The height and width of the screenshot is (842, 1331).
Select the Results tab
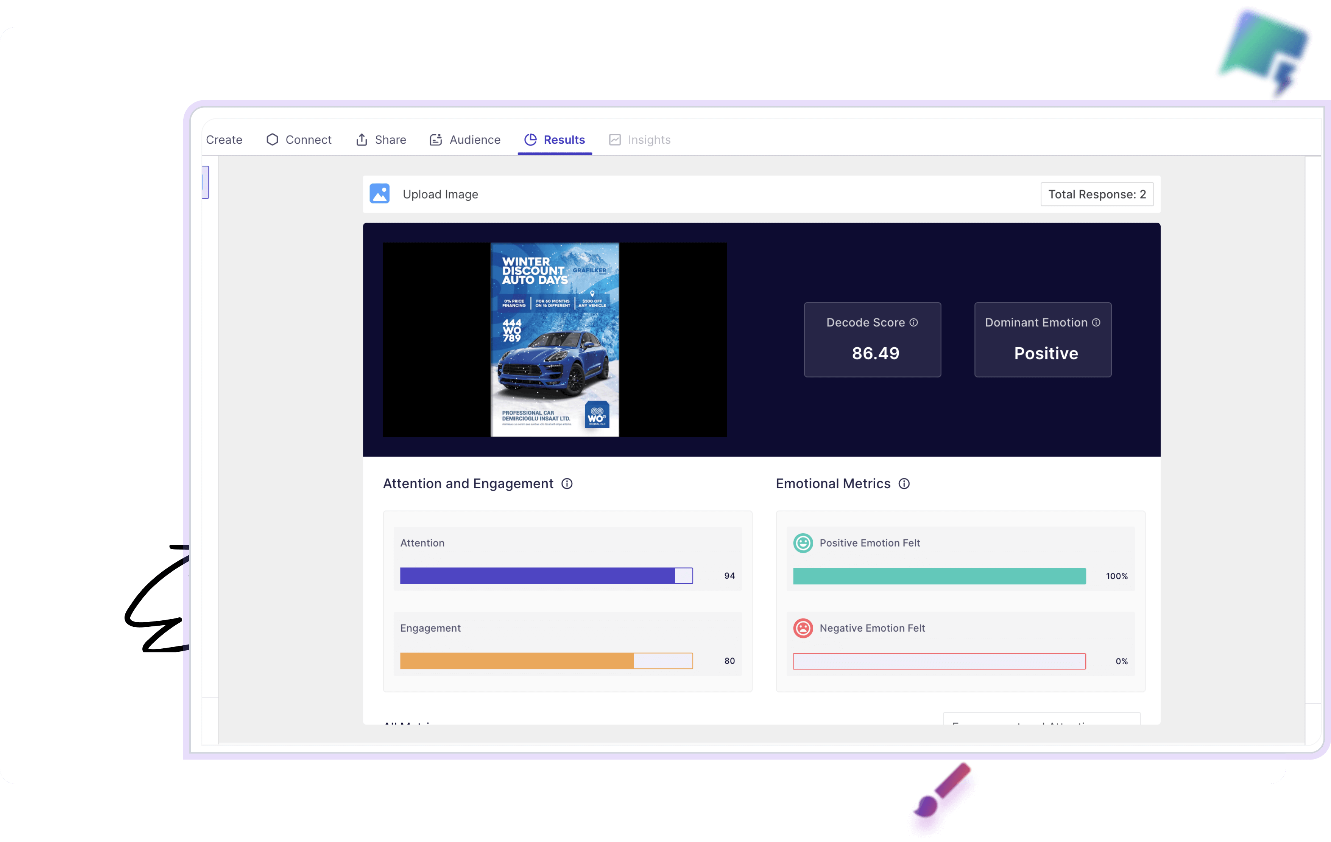click(555, 140)
